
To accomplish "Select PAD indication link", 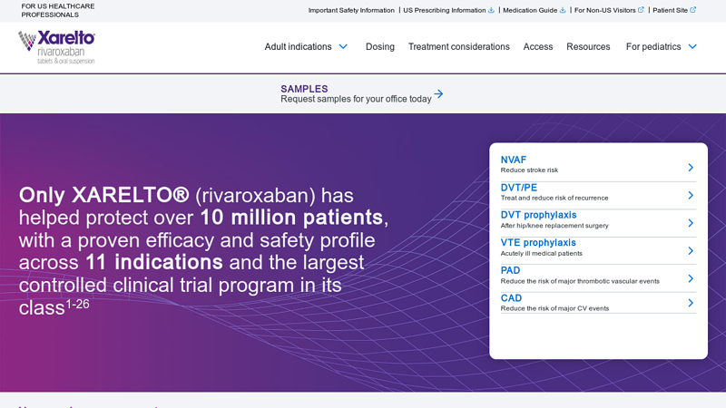I will point(510,270).
